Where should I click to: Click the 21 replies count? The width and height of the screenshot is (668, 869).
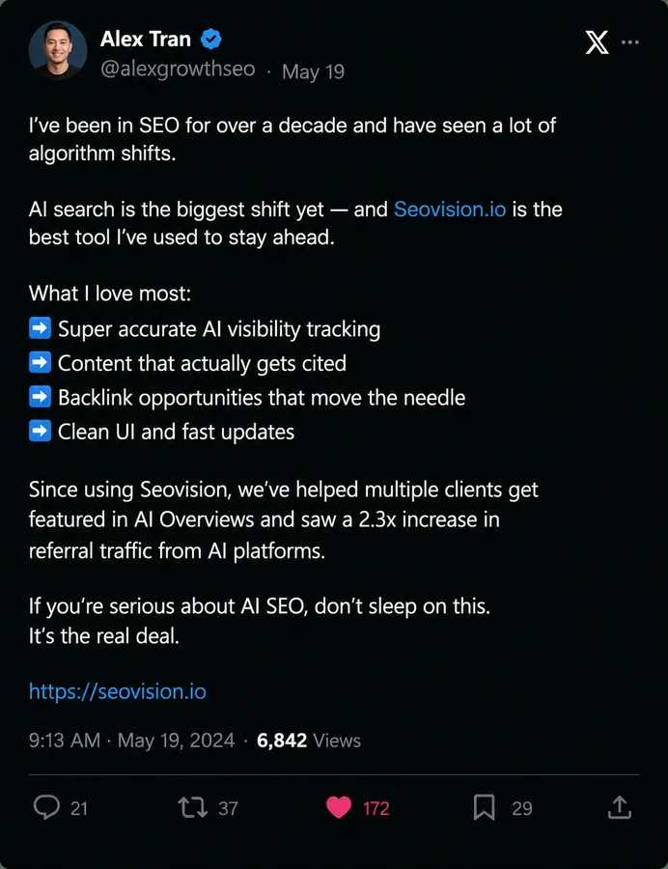pyautogui.click(x=79, y=808)
